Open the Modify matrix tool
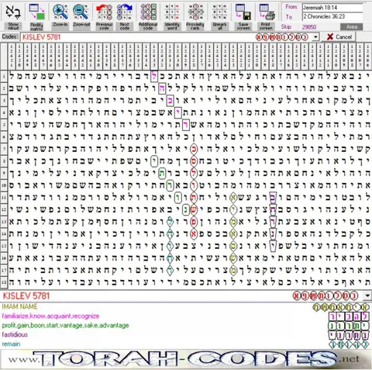This screenshot has height=370, width=372. (x=36, y=12)
